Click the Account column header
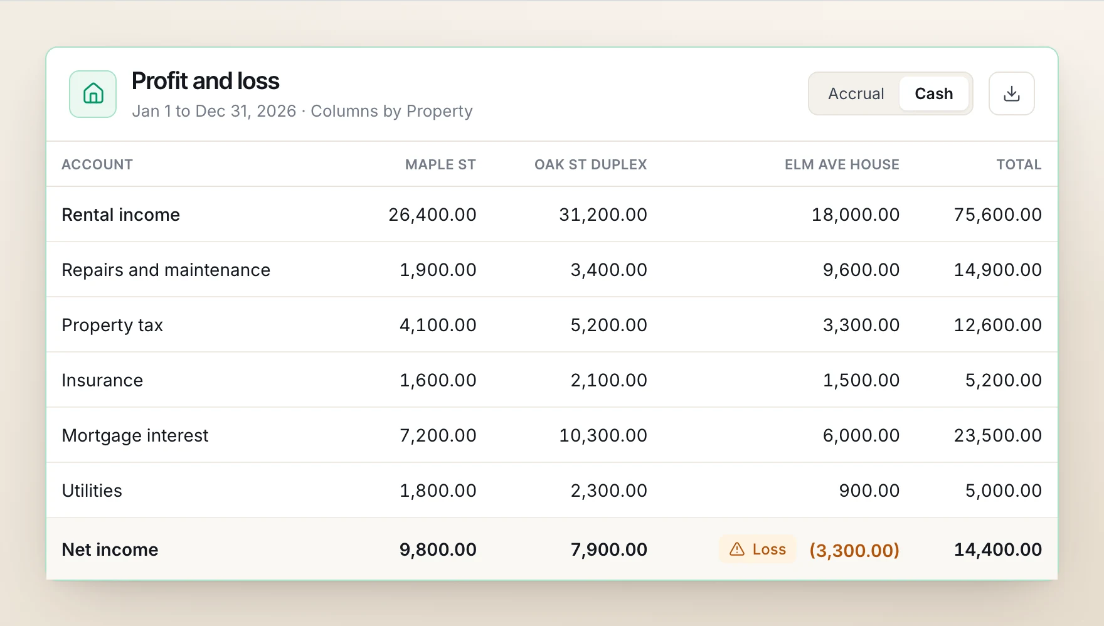Viewport: 1104px width, 626px height. coord(97,164)
